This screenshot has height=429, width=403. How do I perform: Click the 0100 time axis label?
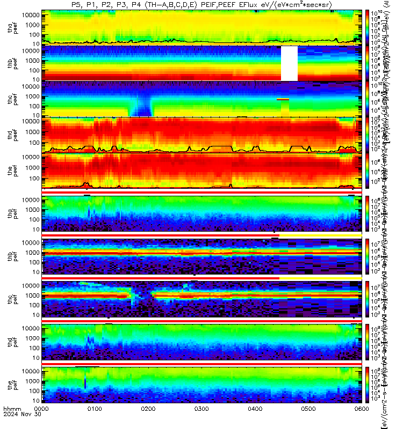tap(95, 409)
